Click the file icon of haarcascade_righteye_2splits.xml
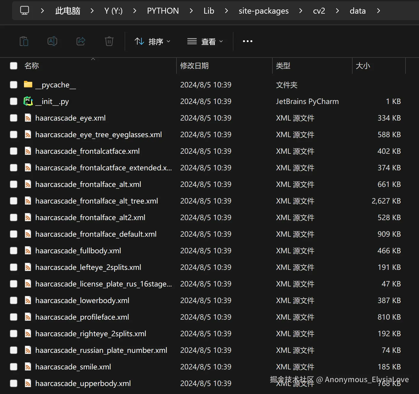This screenshot has height=394, width=419. tap(28, 334)
